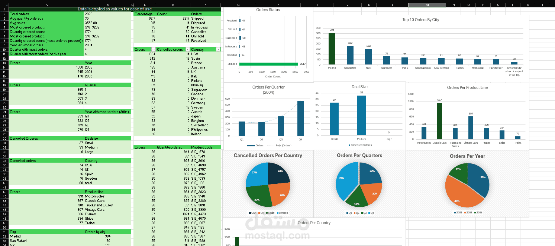Select the 'Orders by city' header cell
Image resolution: width=555 pixels, height=246 pixels.
click(107, 232)
